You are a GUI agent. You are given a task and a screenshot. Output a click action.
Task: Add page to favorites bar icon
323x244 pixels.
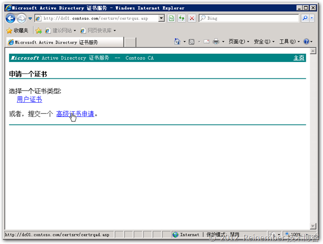point(39,30)
